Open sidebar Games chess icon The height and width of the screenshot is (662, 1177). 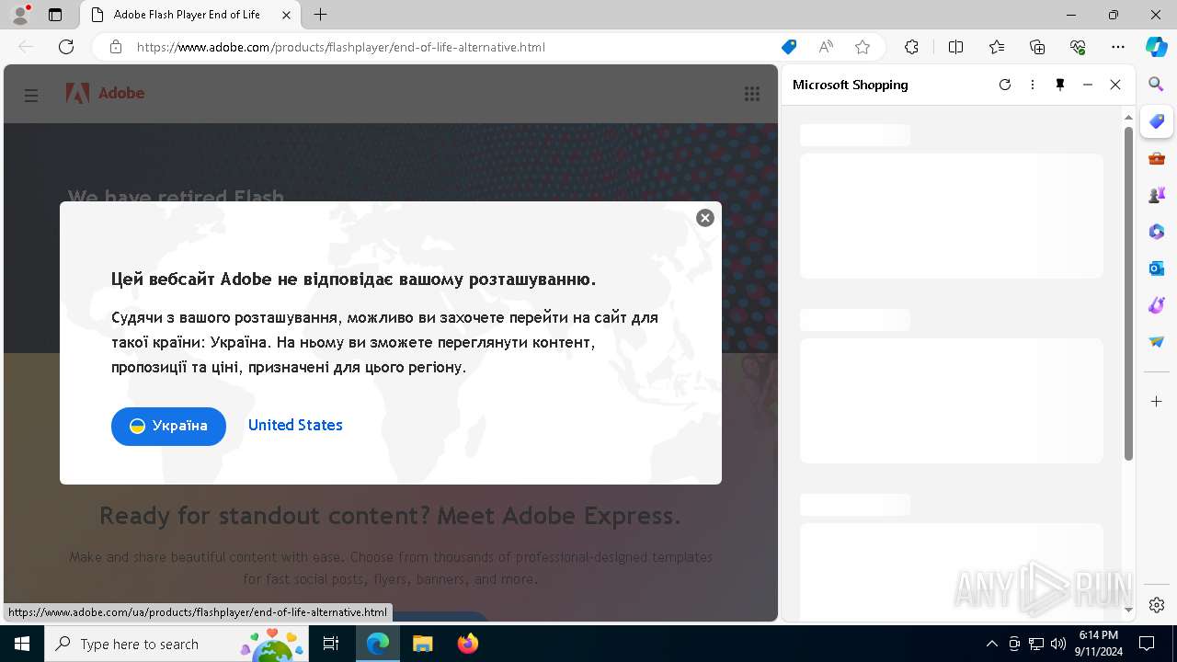pyautogui.click(x=1157, y=195)
